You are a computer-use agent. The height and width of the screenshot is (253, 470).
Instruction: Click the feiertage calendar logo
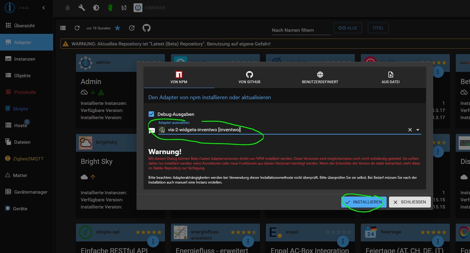pos(370,232)
